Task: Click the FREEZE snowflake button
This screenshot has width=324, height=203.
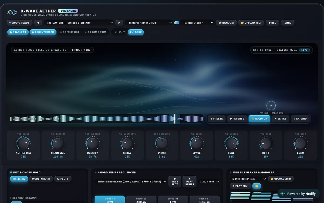Action: coord(217,119)
